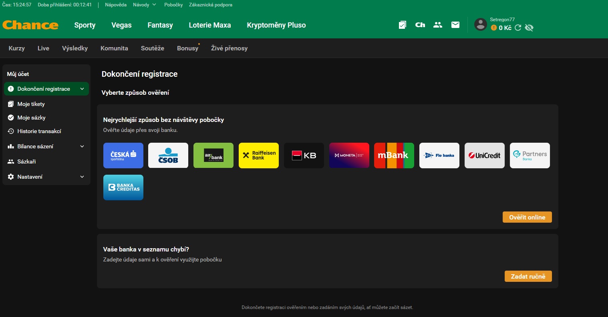Open the mail messages icon
The height and width of the screenshot is (317, 608).
(455, 25)
